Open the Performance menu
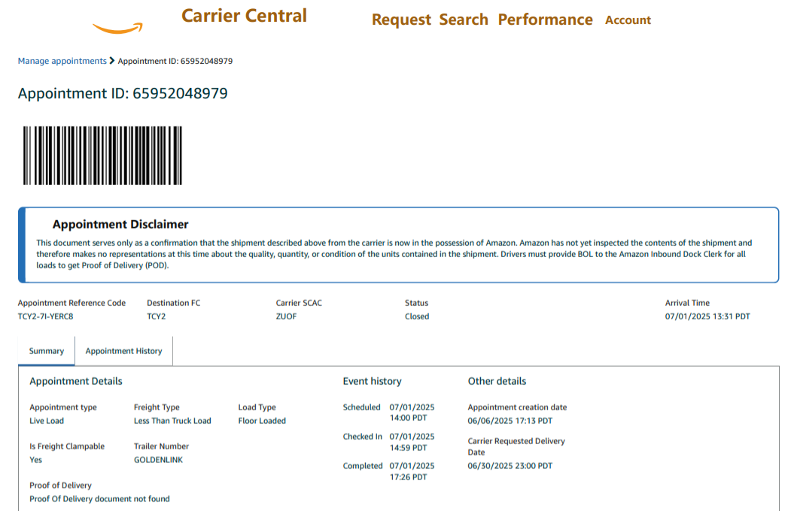794x511 pixels. 545,20
